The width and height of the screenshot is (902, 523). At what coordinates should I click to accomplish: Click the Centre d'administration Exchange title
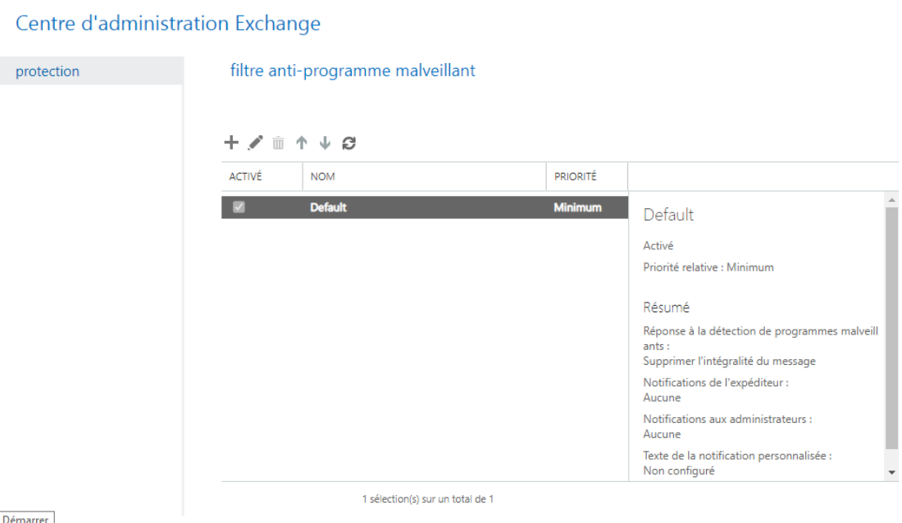point(168,24)
